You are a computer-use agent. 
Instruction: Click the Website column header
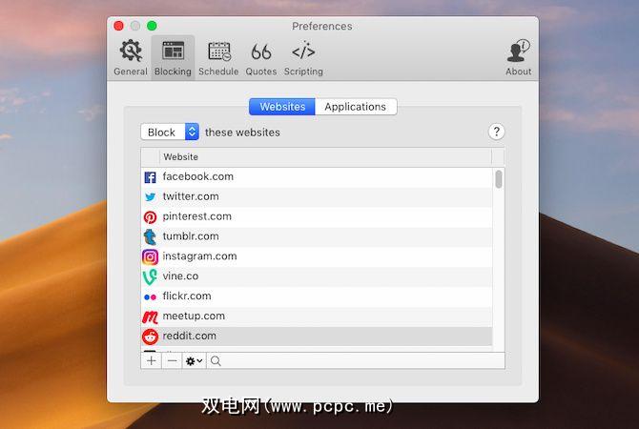pos(325,157)
